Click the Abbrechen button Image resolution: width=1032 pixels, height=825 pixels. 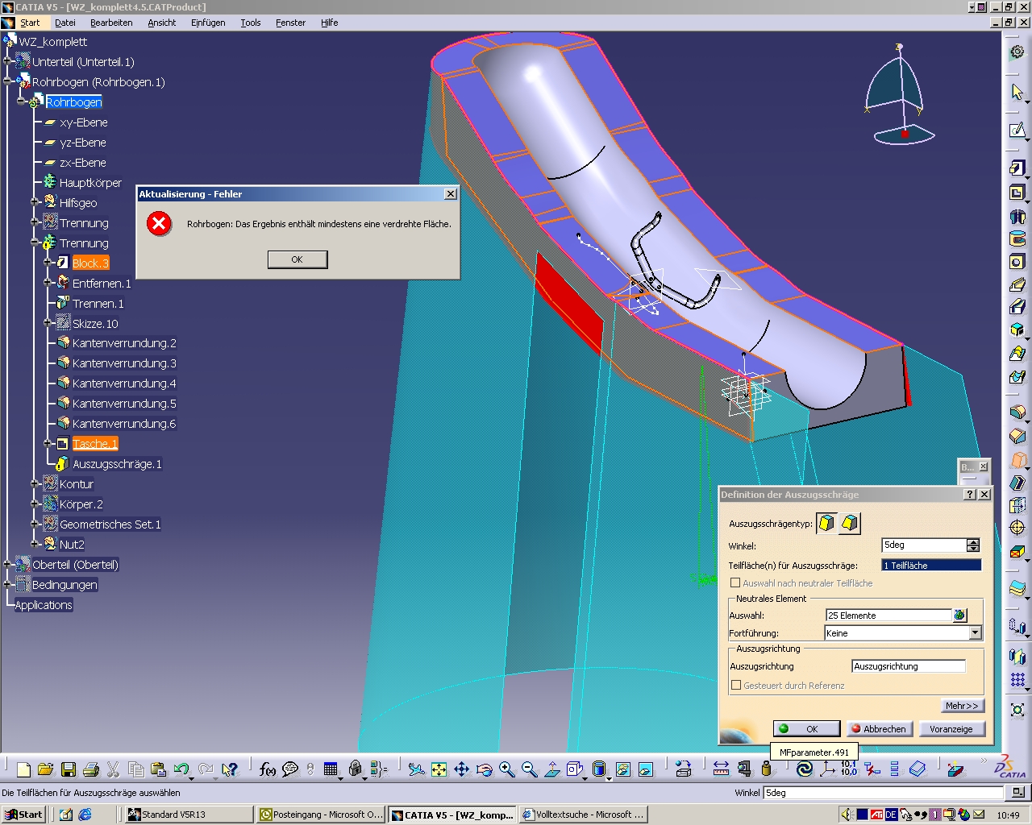pos(878,728)
